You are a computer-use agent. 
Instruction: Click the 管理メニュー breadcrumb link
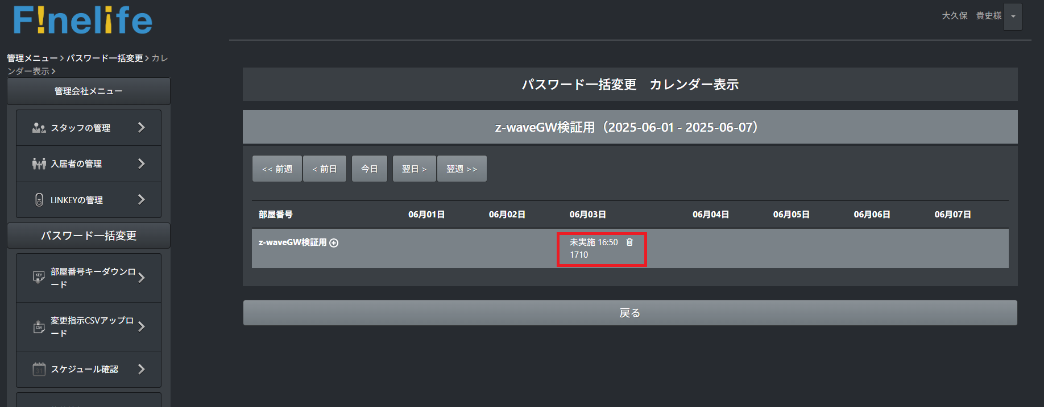coord(32,58)
